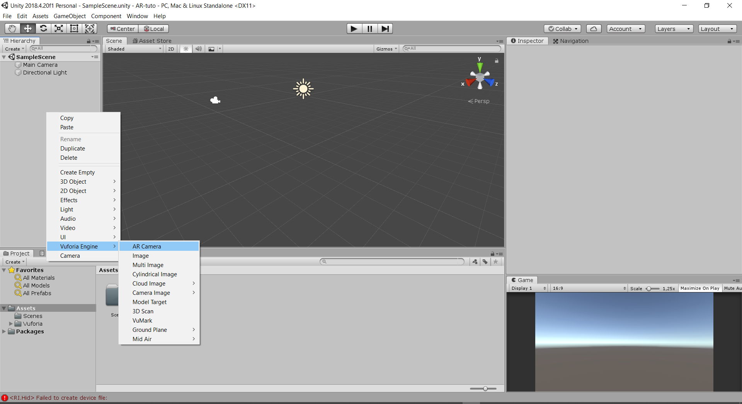This screenshot has width=742, height=404.
Task: Select the Hand tool in toolbar
Action: coord(12,29)
